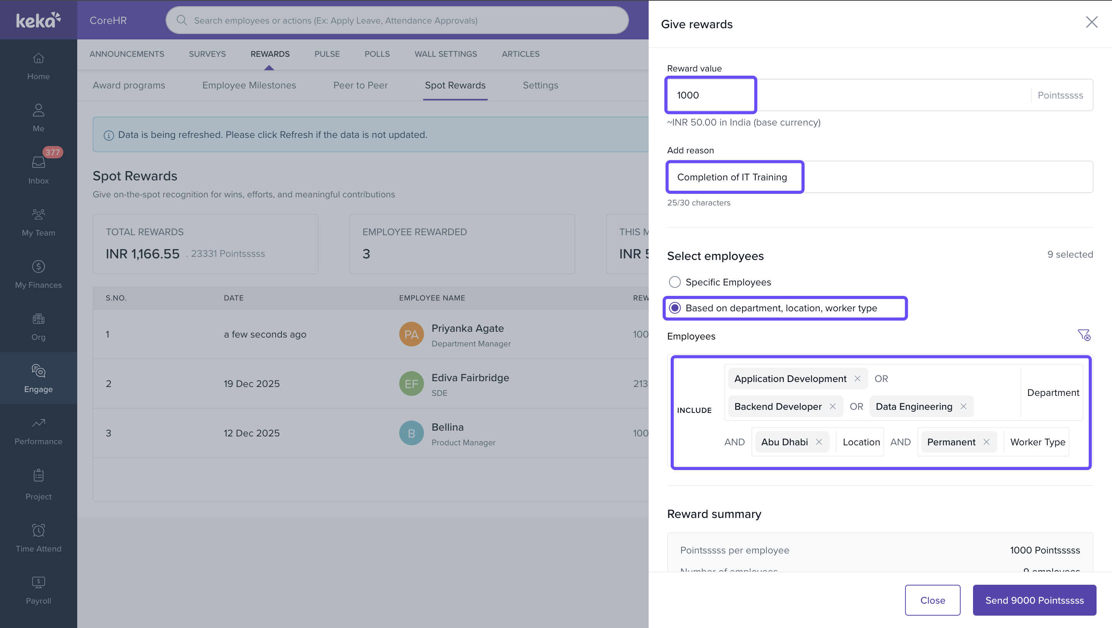Click the Close button in footer
The image size is (1112, 628).
tap(932, 600)
